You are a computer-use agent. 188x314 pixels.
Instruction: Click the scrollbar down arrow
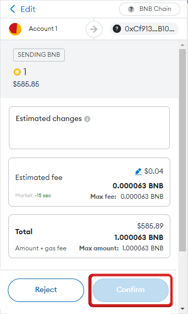[182, 309]
